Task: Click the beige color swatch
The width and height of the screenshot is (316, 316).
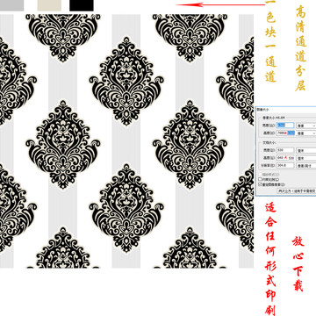Action: coord(49,5)
